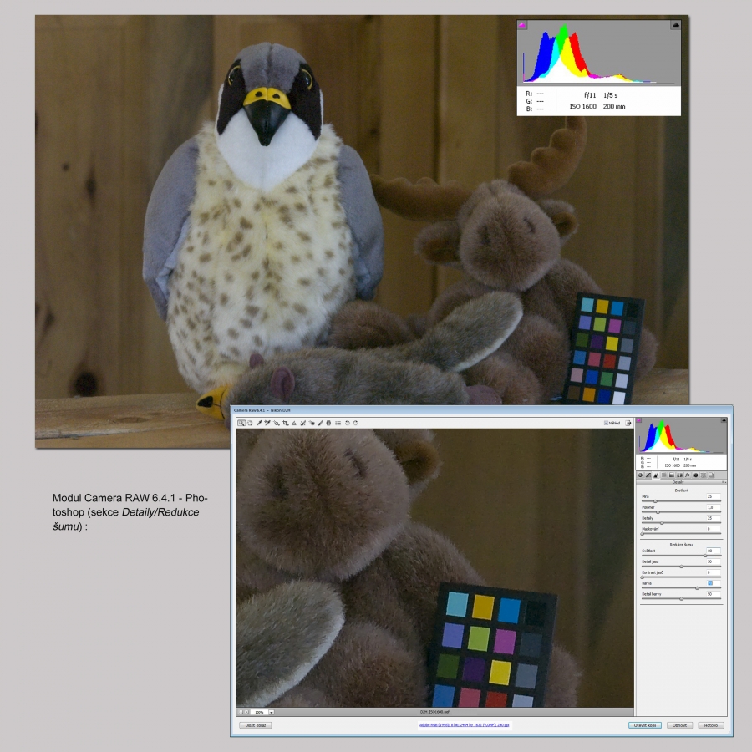Rotate image 90° clockwise

tap(355, 423)
